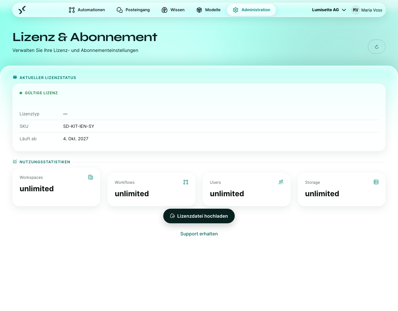Click the unlimited value in the Workspaces card
This screenshot has width=398, height=311.
coord(37,189)
